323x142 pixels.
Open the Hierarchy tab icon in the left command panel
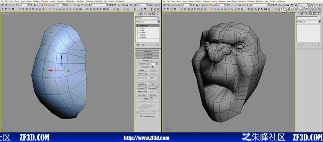(145, 14)
